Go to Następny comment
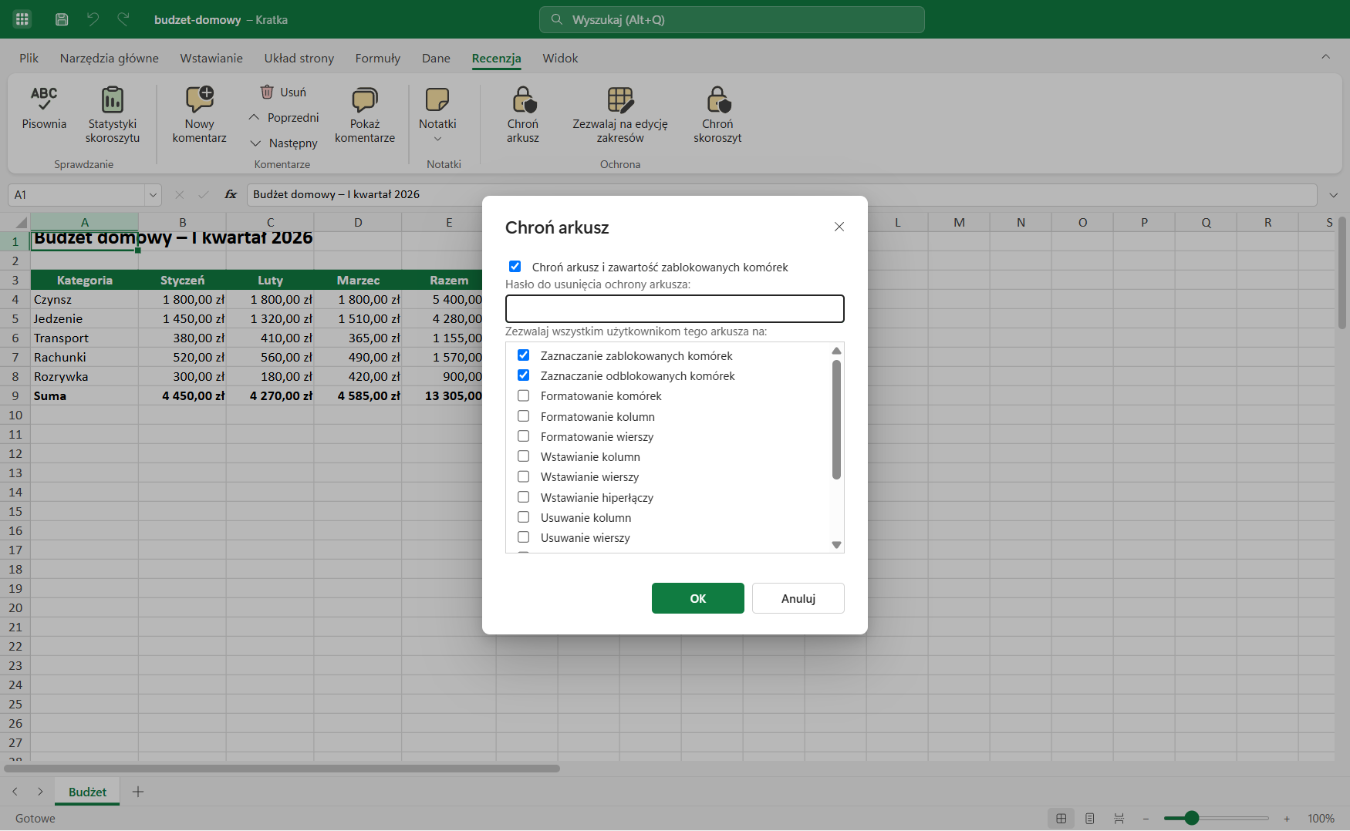 284,143
